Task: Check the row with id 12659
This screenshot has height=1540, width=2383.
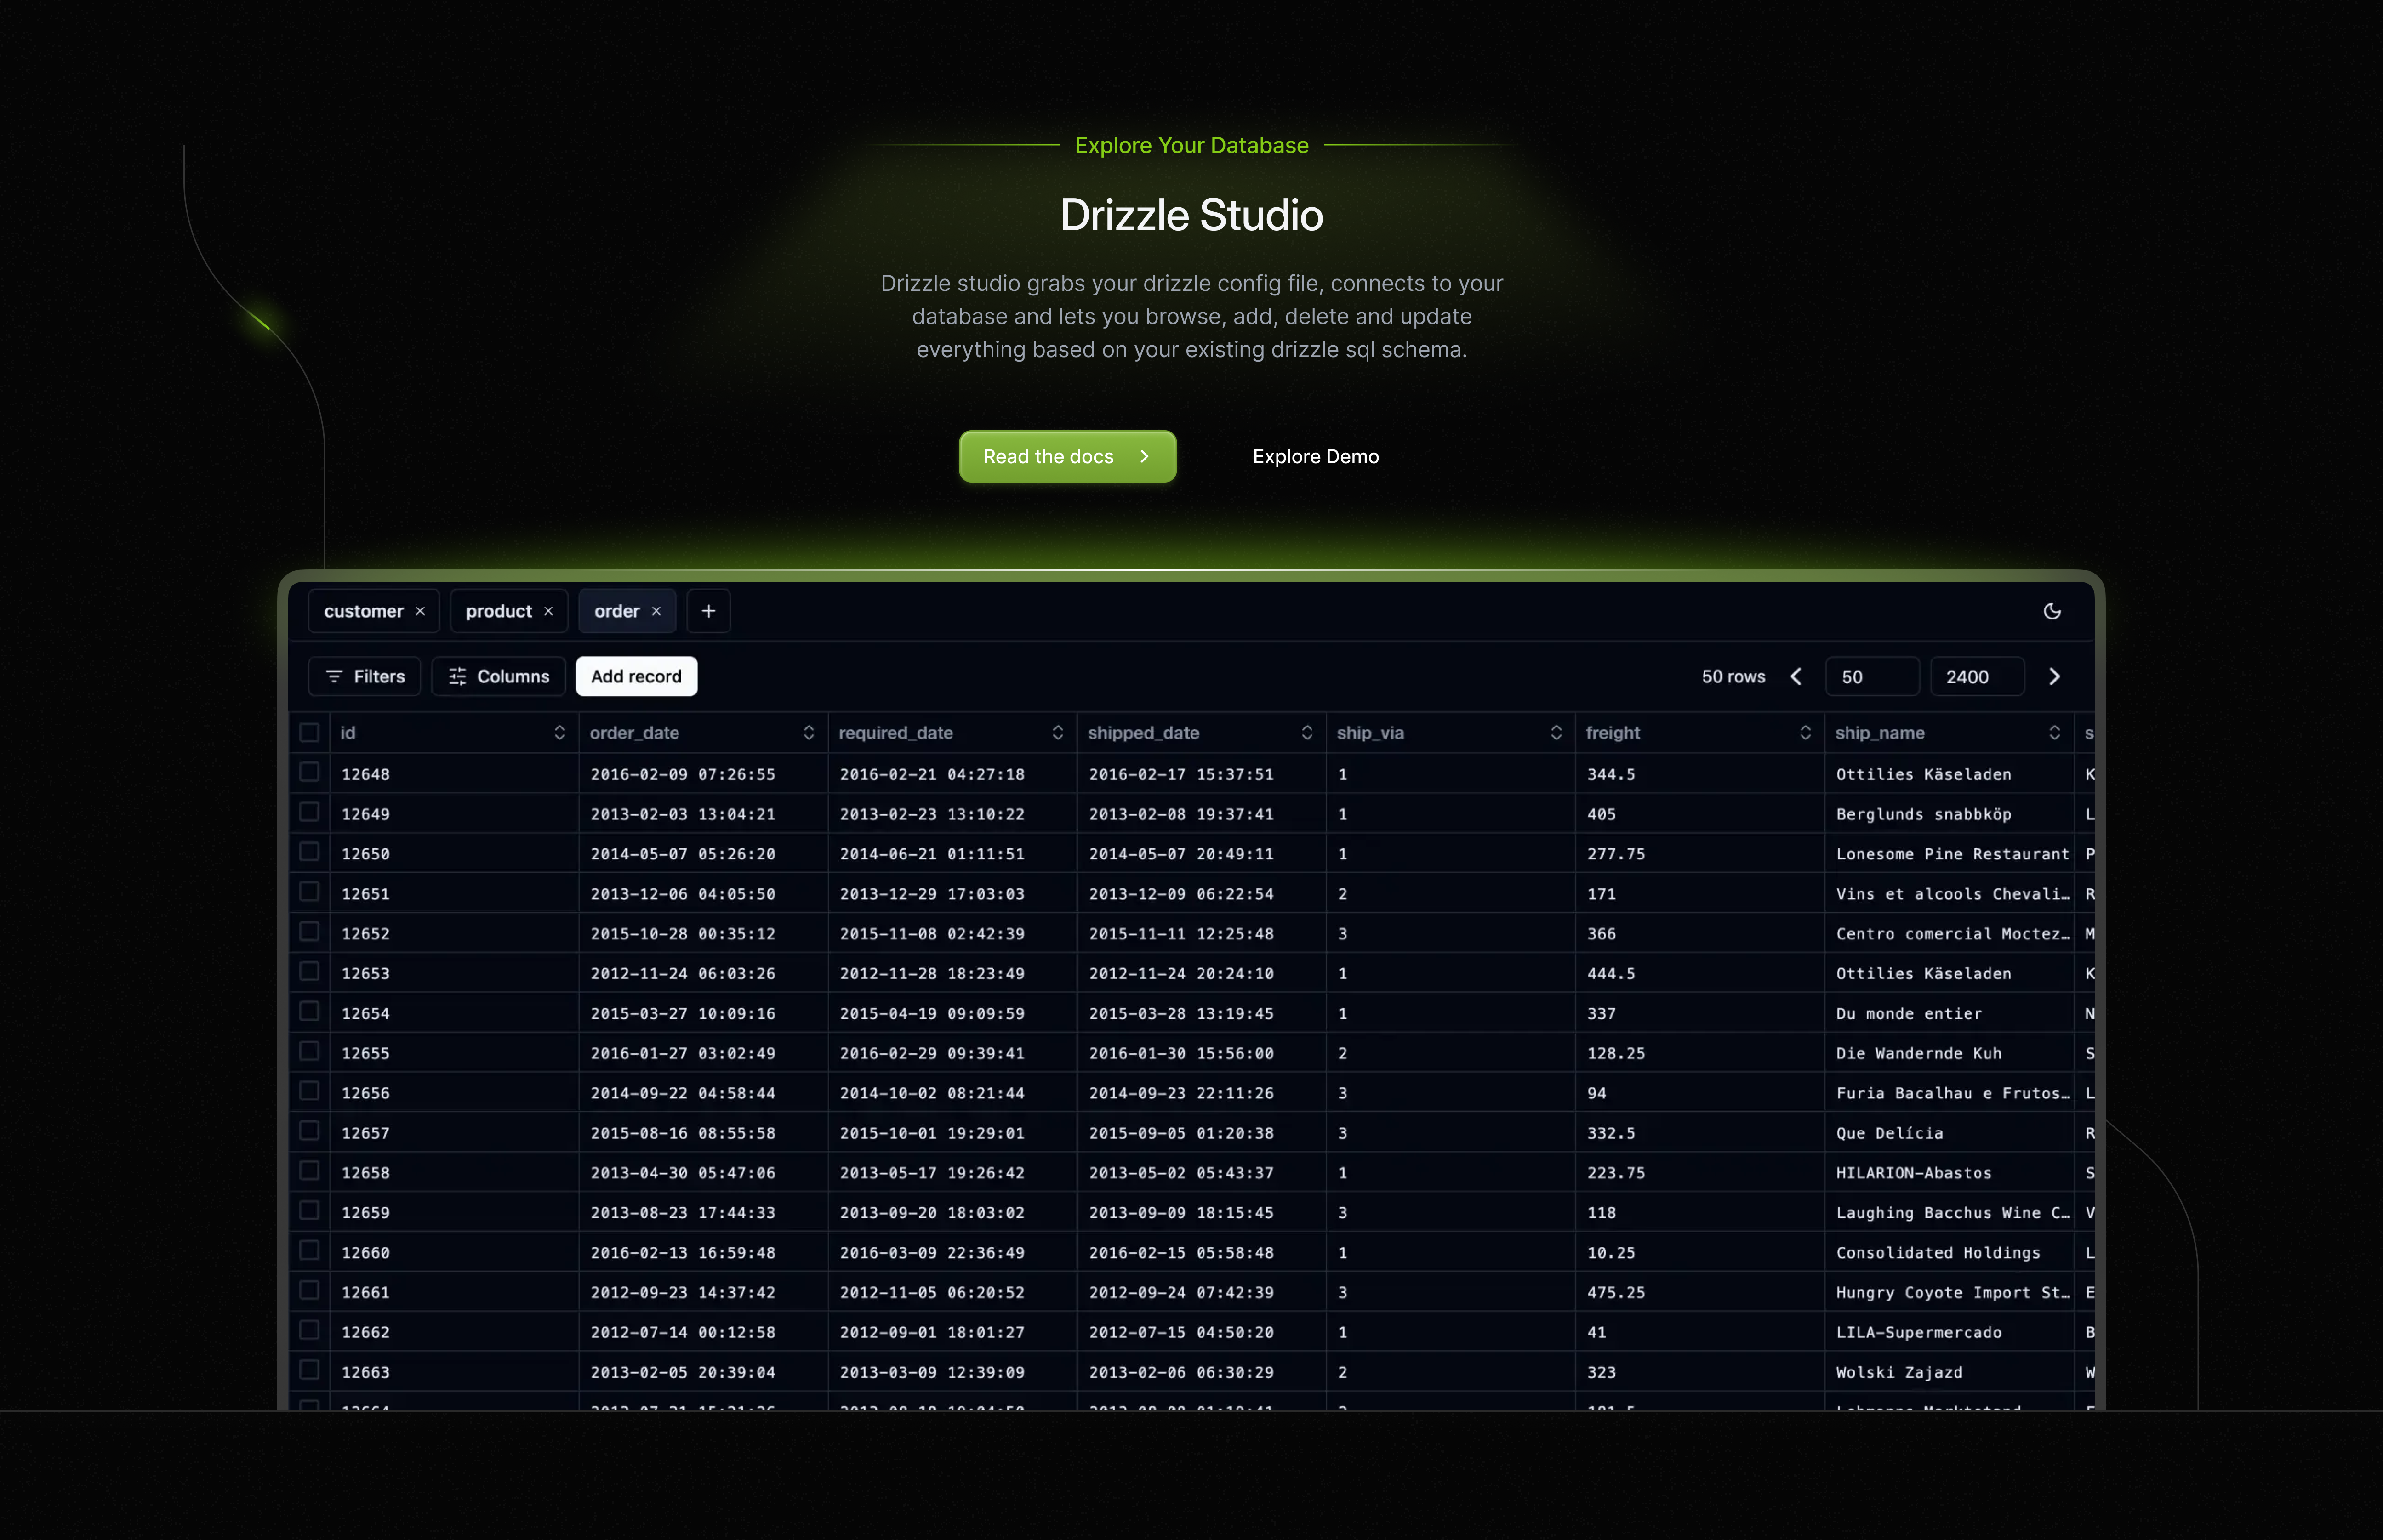Action: (310, 1211)
